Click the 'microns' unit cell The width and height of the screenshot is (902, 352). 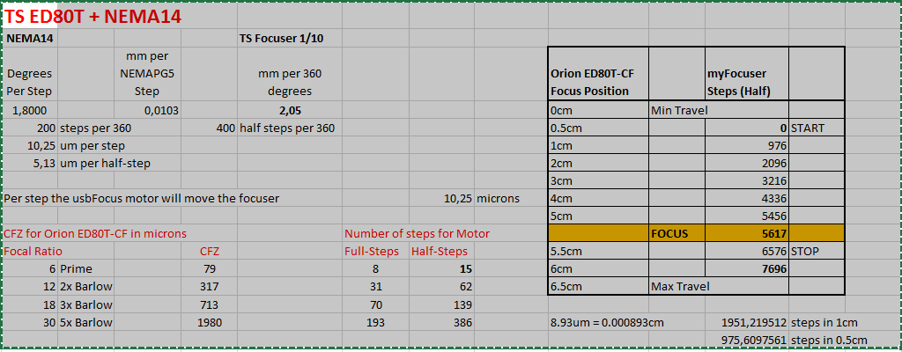click(499, 198)
